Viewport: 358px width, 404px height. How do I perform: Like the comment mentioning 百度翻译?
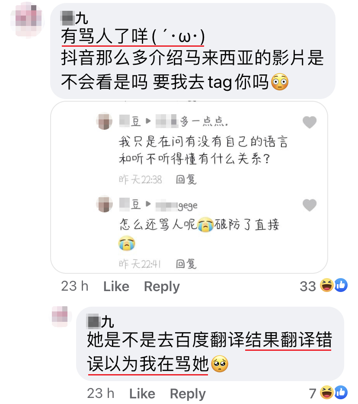point(142,394)
